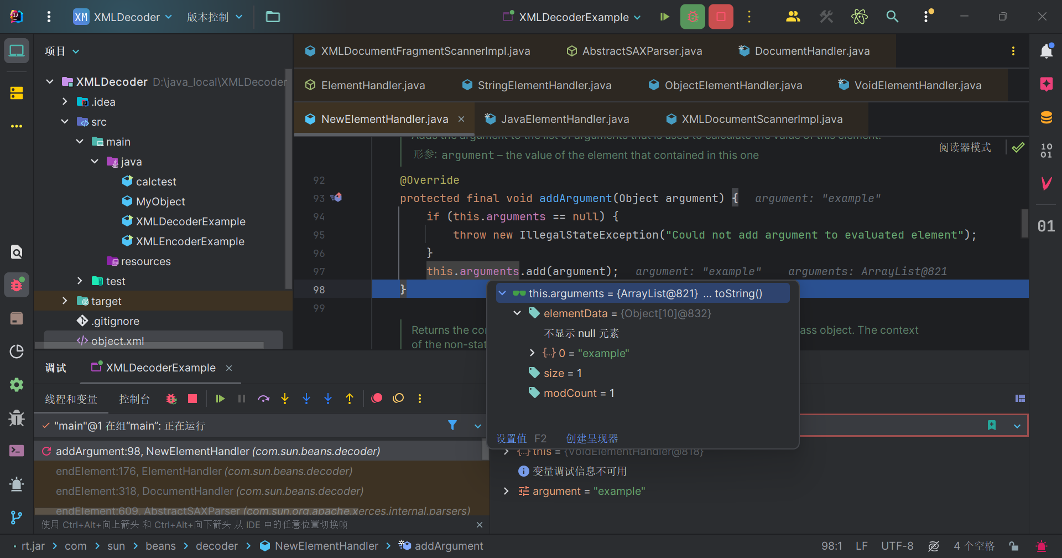
Task: Expand the .idea folder
Action: coord(65,102)
